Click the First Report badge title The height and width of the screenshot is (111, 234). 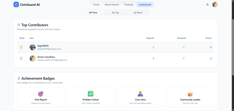pyautogui.click(x=41, y=100)
